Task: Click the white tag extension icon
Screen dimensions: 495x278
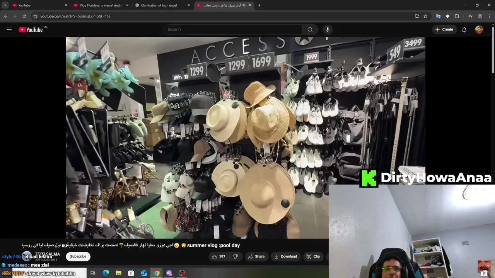Action: 447,16
